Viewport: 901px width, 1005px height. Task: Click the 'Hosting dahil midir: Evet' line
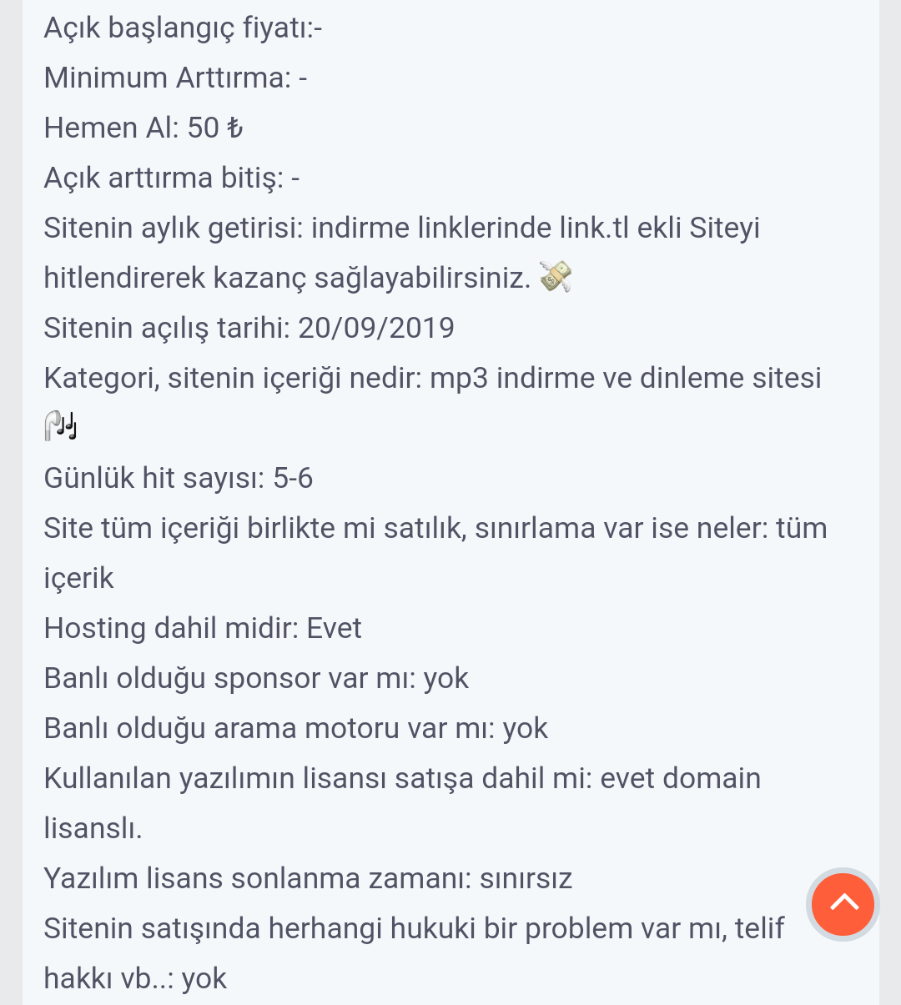pos(203,628)
